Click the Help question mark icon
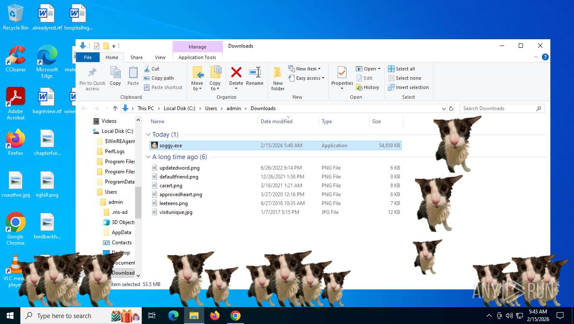 tap(545, 57)
